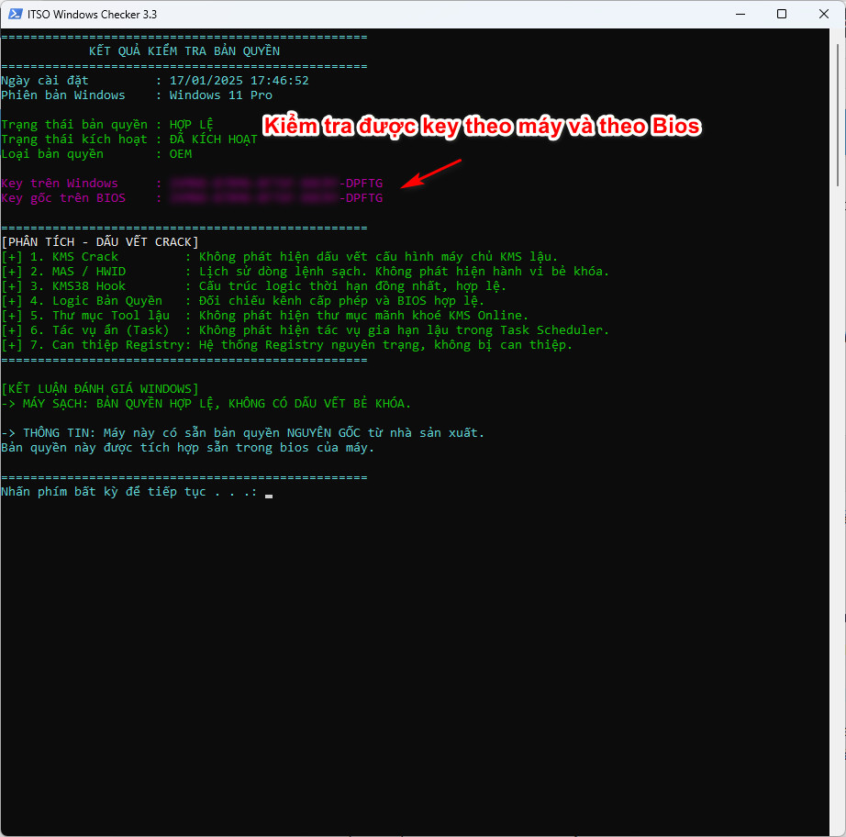This screenshot has width=846, height=837.
Task: Click the heading '[KẾT LUẬN ĐÁNH GIÁ WINDOWS]'
Action: pyautogui.click(x=100, y=388)
